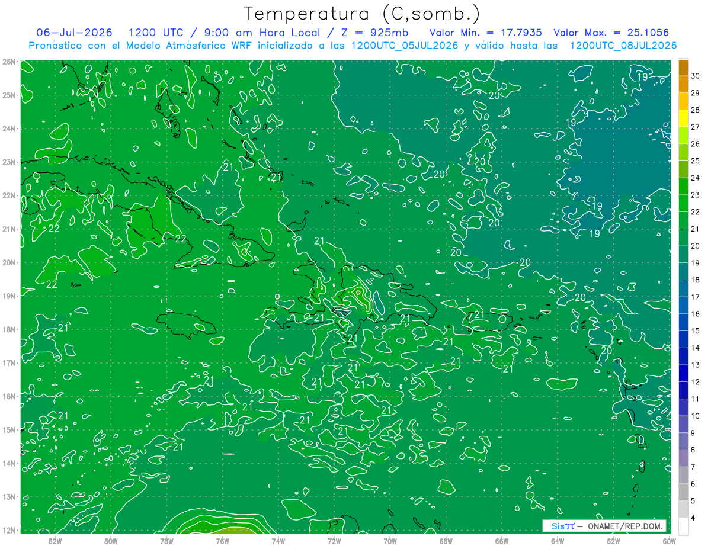This screenshot has width=711, height=549.
Task: Click the longitude axis label "82W"
Action: 55,541
